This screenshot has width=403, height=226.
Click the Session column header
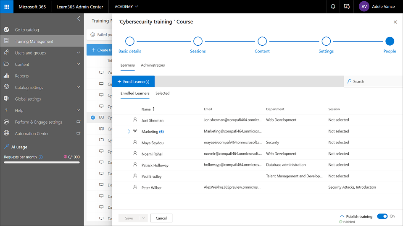click(334, 109)
